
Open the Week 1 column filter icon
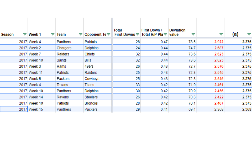pyautogui.click(x=52, y=34)
